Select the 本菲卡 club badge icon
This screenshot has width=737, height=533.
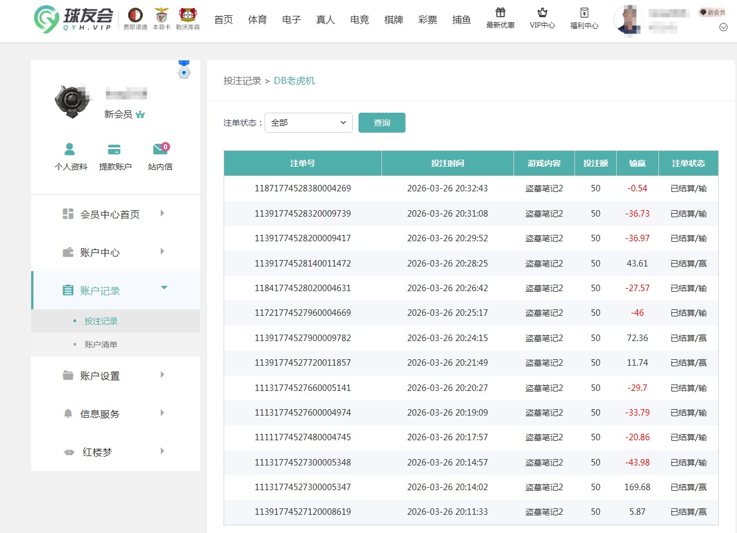pos(161,16)
